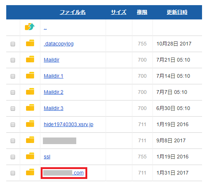Mark the checkbox for the ssl folder
The image size is (209, 187).
(x=13, y=157)
